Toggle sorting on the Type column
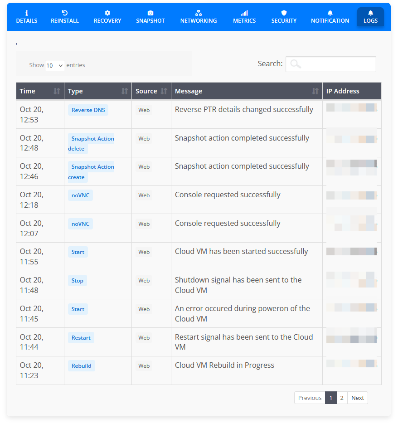Viewport: 398px width, 424px height. [x=126, y=91]
